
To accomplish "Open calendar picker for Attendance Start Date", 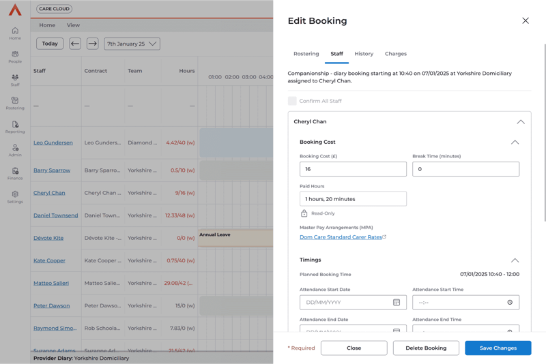I will pyautogui.click(x=397, y=303).
